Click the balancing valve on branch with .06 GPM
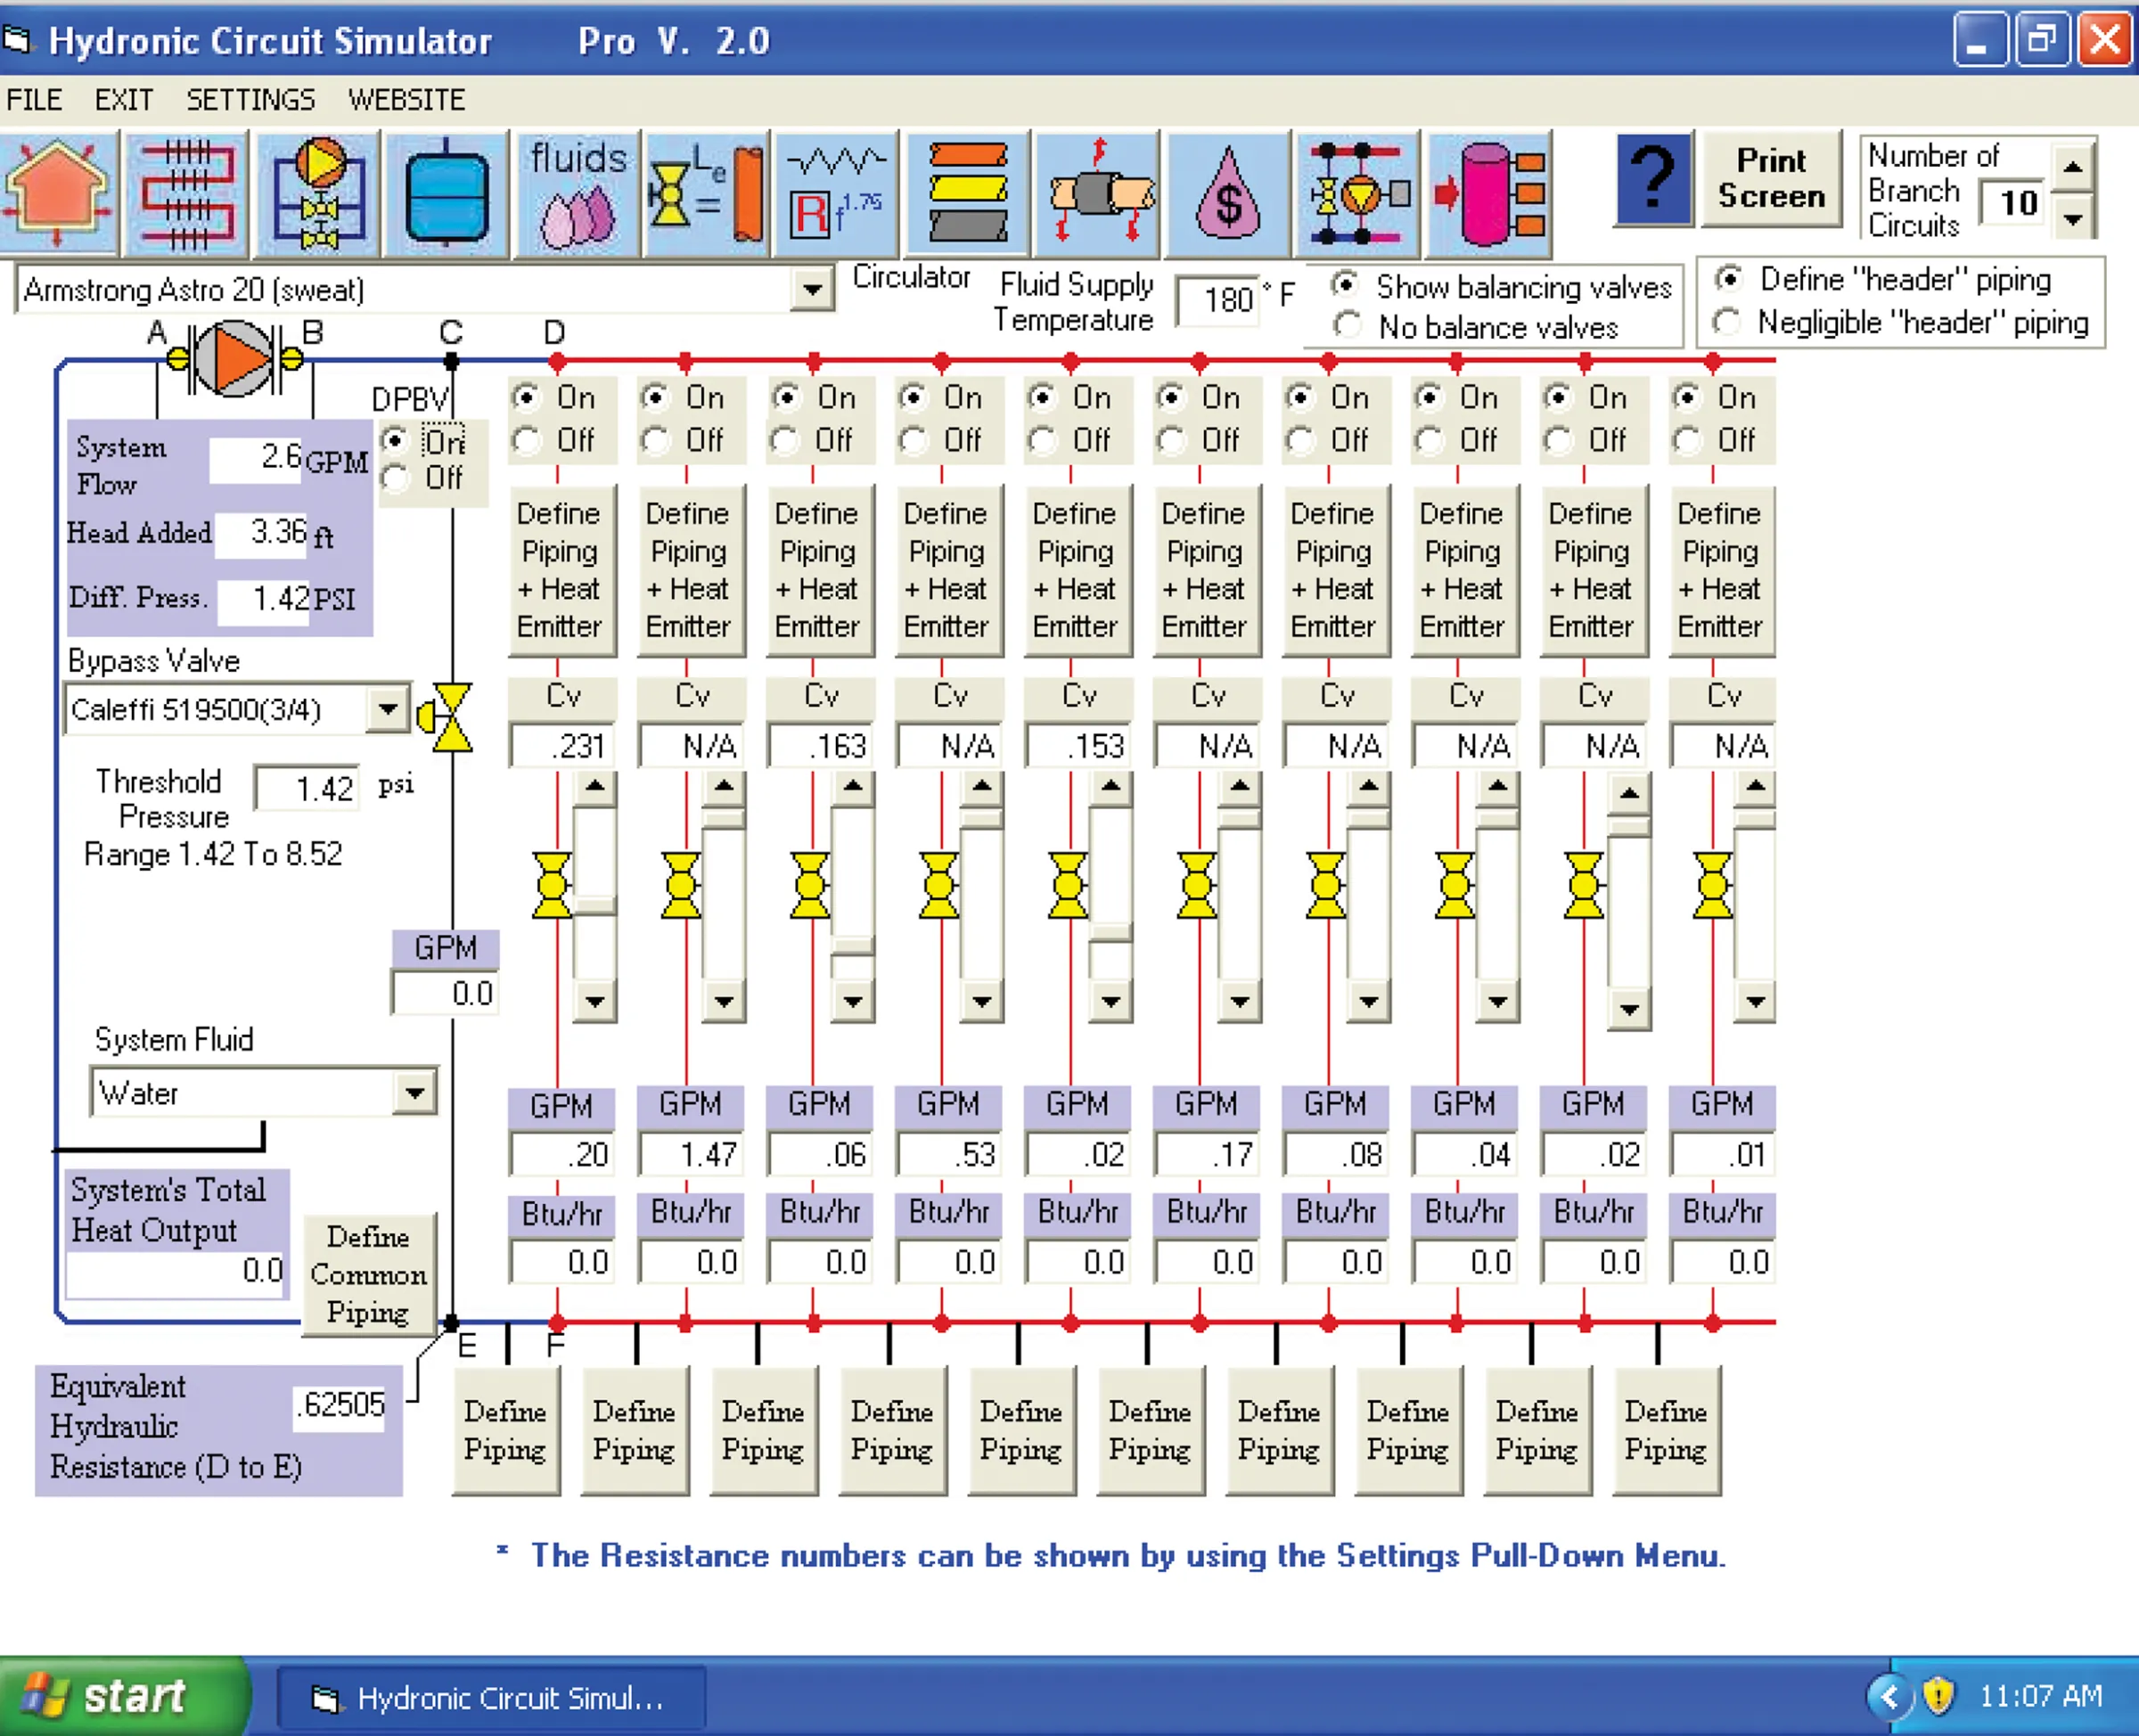2139x1736 pixels. tap(810, 885)
